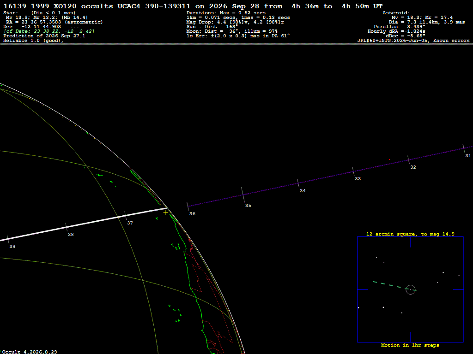Click the Motion in 1hr steps label

pyautogui.click(x=410, y=345)
